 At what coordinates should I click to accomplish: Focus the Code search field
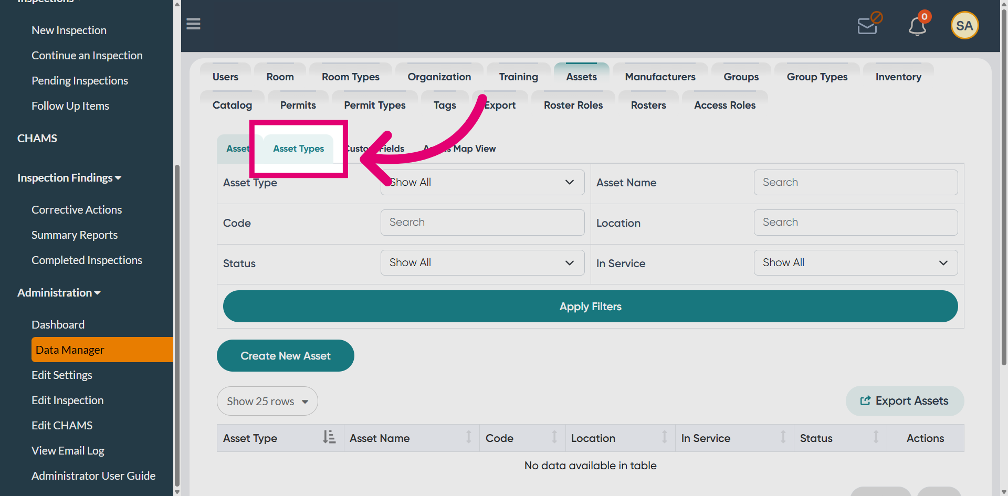click(482, 223)
